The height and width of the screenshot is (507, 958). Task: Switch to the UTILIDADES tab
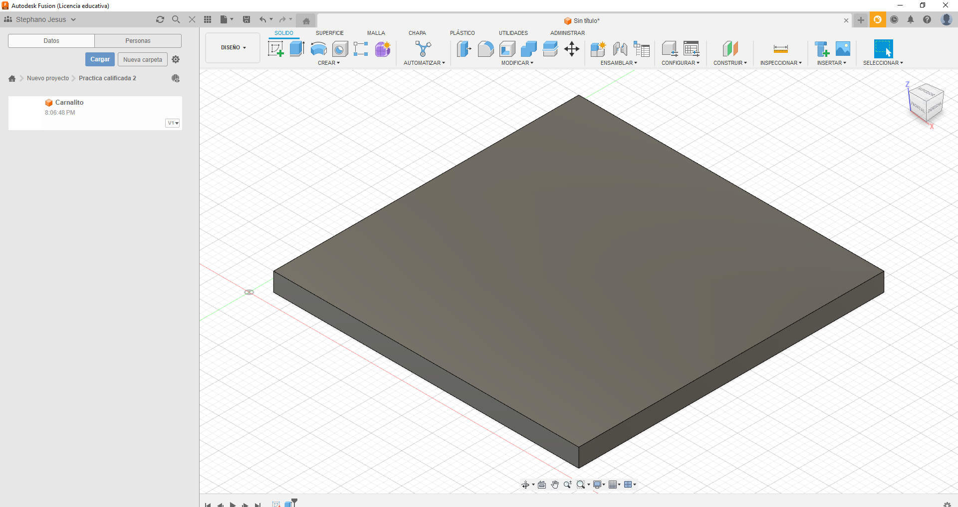pos(513,33)
